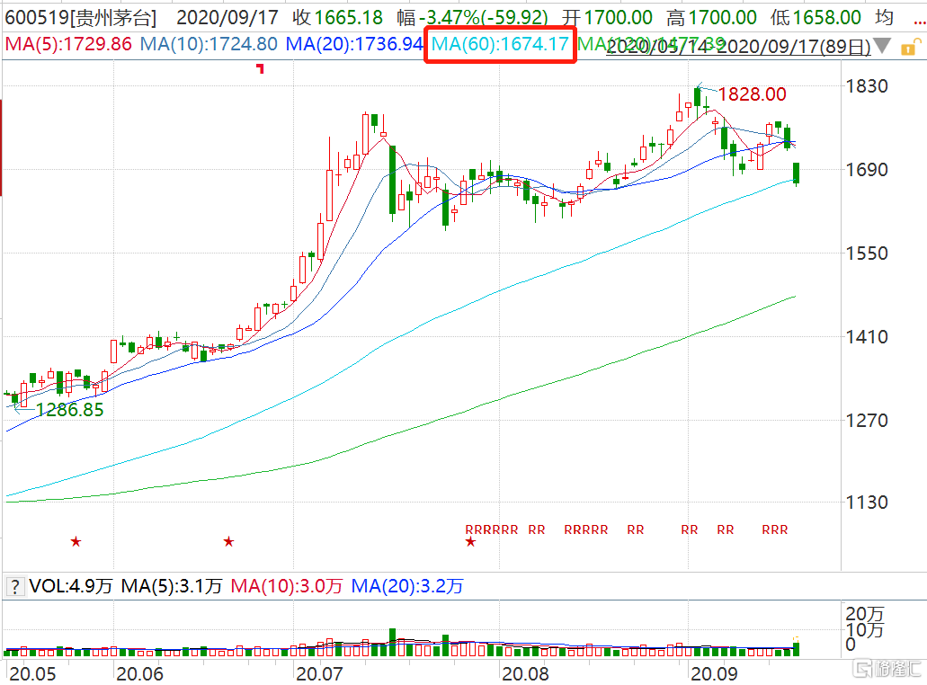Image resolution: width=927 pixels, height=685 pixels.
Task: Select the MA(10):1724.80 indicator label
Action: pos(209,44)
